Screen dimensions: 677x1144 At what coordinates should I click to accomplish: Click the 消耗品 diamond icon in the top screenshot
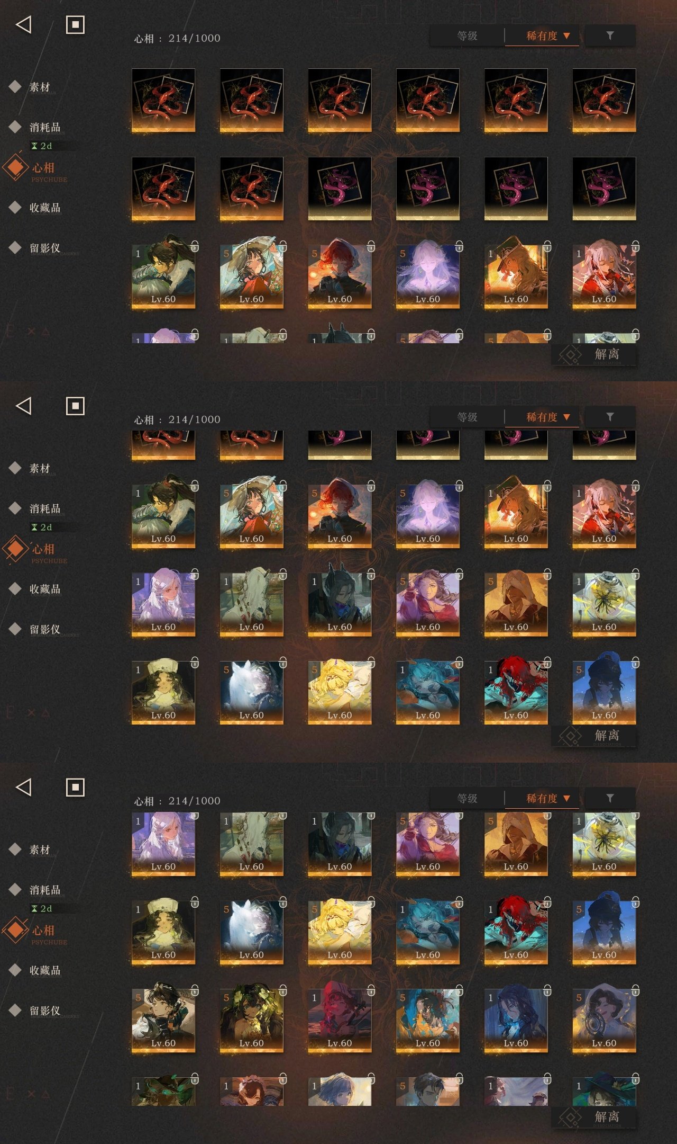(15, 127)
